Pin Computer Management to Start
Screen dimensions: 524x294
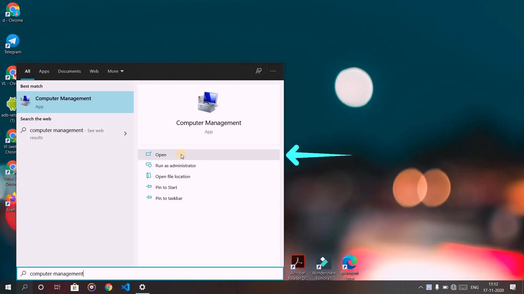pyautogui.click(x=166, y=187)
